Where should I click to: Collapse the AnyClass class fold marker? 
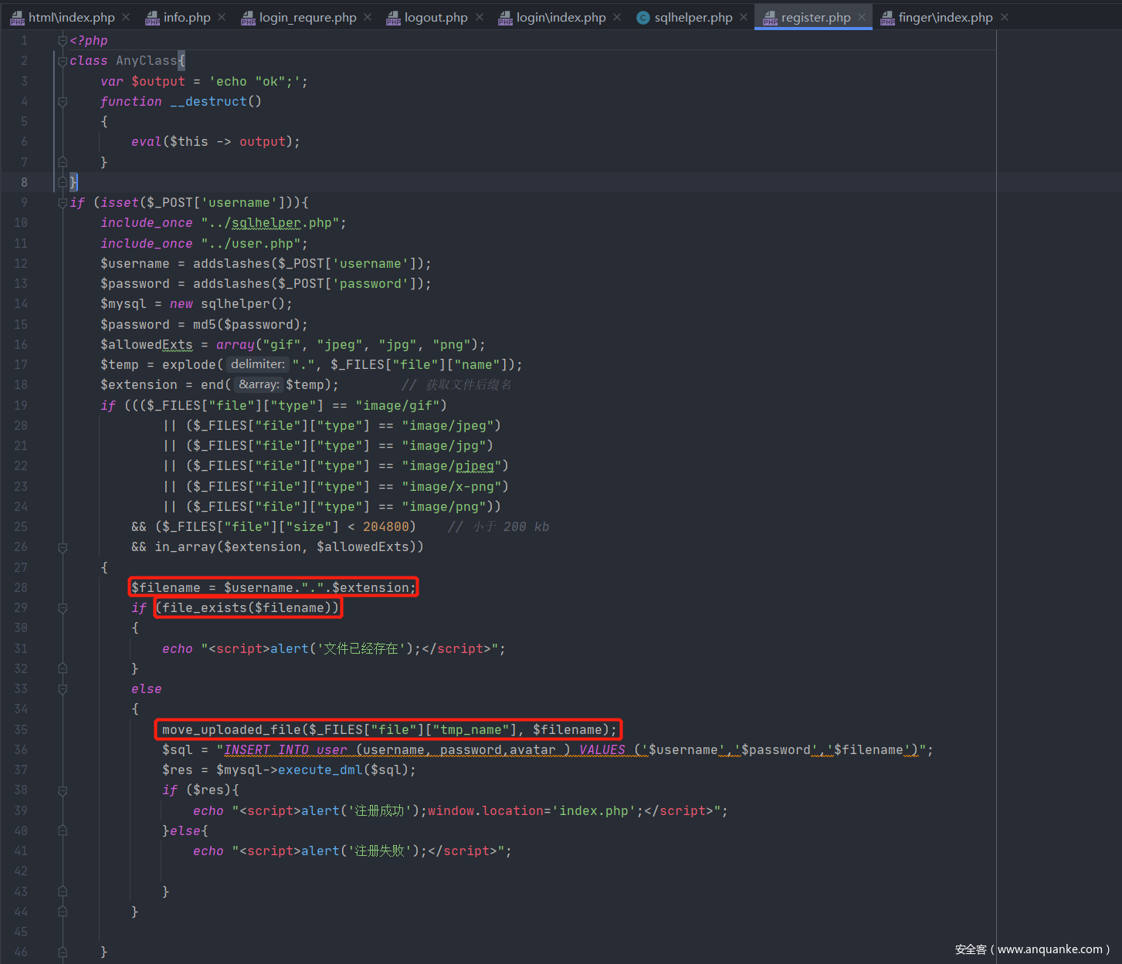[x=63, y=61]
